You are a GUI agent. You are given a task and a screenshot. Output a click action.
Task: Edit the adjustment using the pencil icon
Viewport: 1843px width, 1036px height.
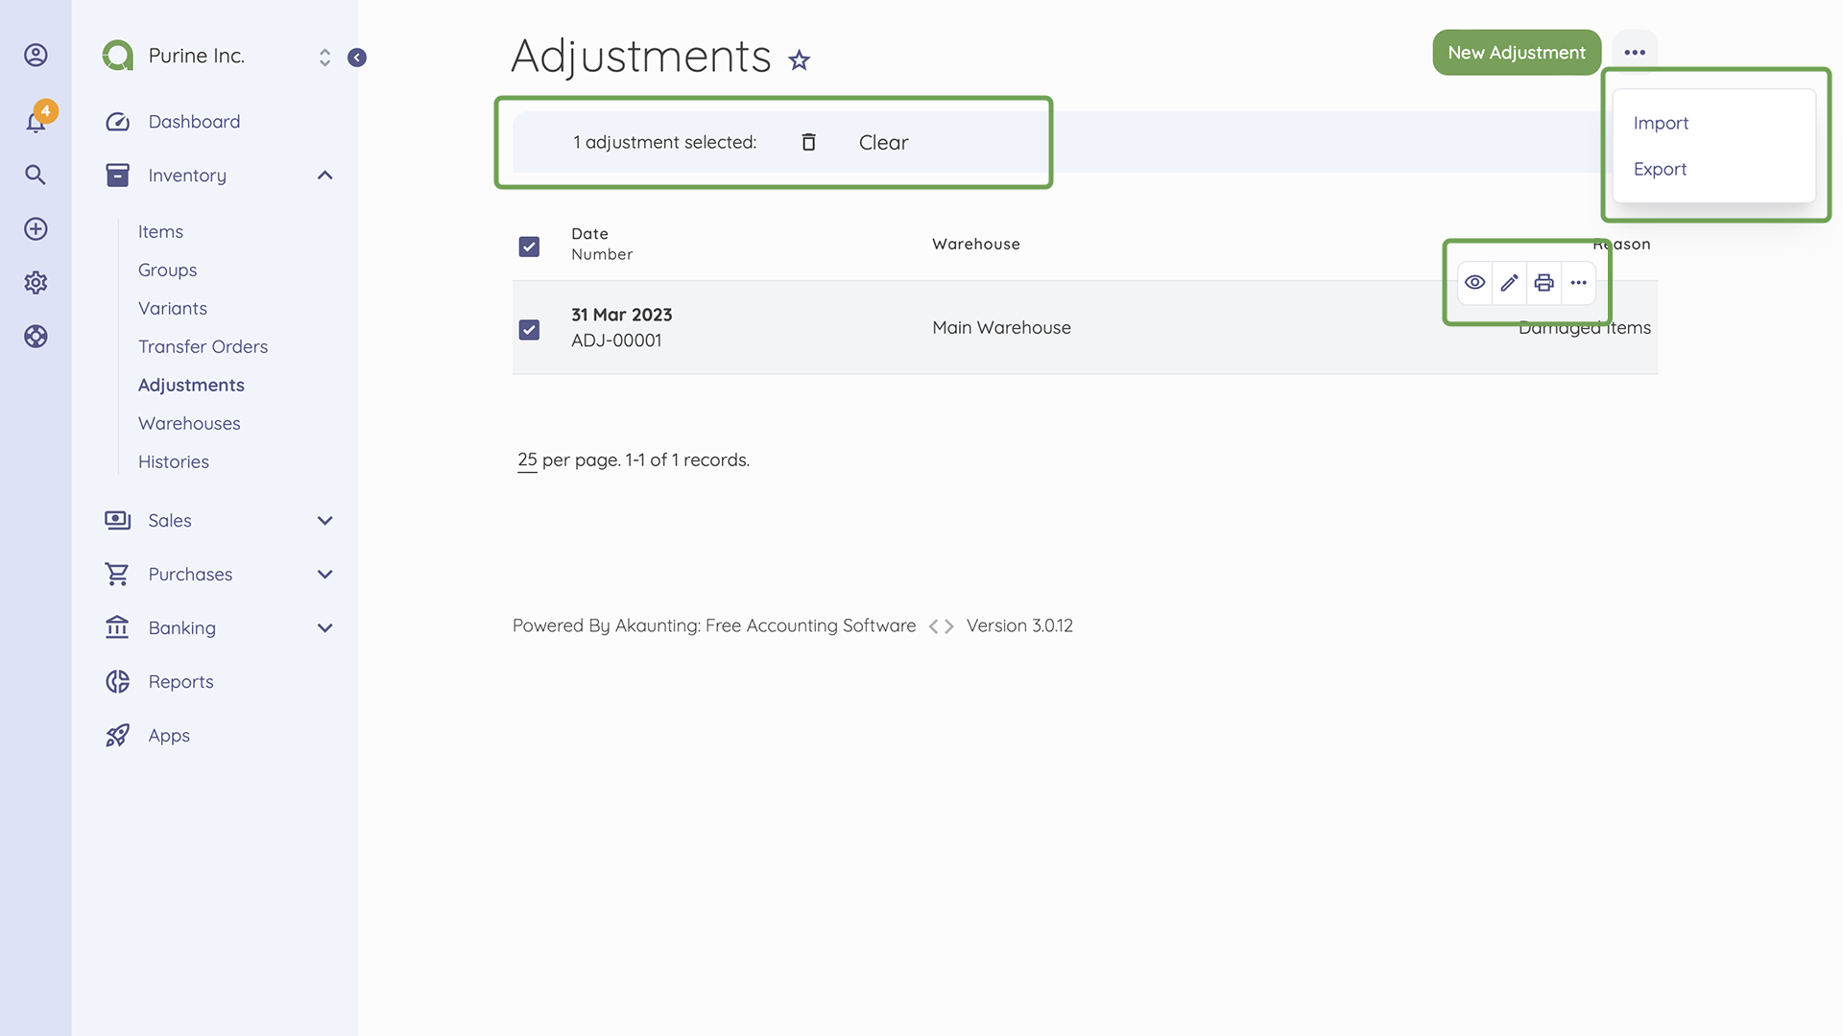tap(1509, 282)
